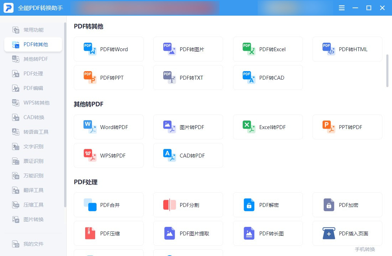The image size is (392, 256).
Task: Open 我的文件 in the sidebar
Action: tap(33, 244)
